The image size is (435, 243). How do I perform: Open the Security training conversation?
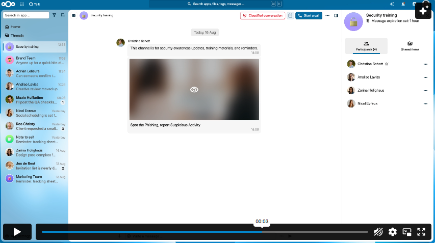(35, 47)
